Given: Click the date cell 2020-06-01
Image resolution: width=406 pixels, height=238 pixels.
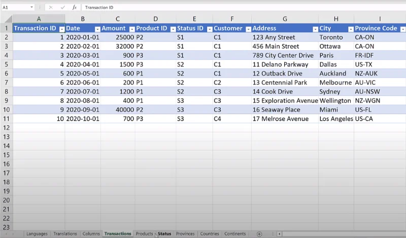Looking at the screenshot, I should pyautogui.click(x=83, y=83).
